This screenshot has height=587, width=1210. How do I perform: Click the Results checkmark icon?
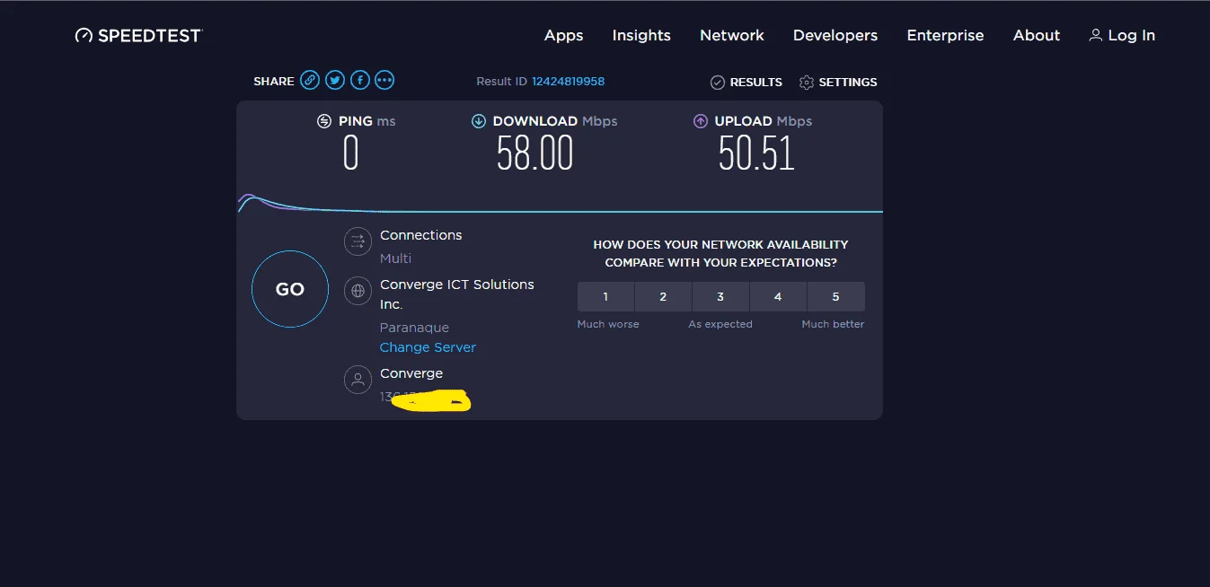tap(718, 82)
